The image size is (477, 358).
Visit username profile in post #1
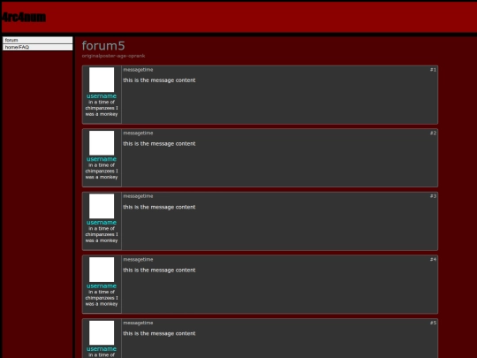(x=102, y=96)
